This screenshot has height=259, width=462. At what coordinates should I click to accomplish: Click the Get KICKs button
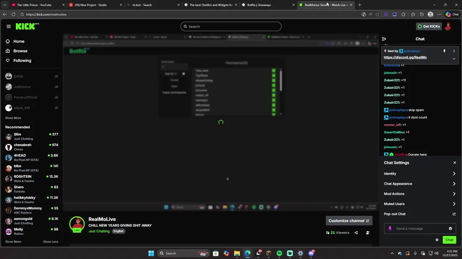[x=429, y=26]
